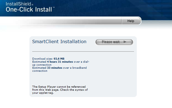Select the 'SmartClient Installation' heading
The height and width of the screenshot is (108, 172).
pyautogui.click(x=59, y=41)
